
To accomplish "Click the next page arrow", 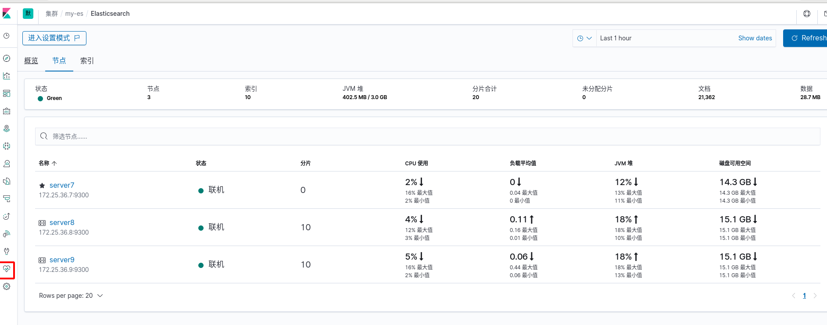I will (x=815, y=296).
